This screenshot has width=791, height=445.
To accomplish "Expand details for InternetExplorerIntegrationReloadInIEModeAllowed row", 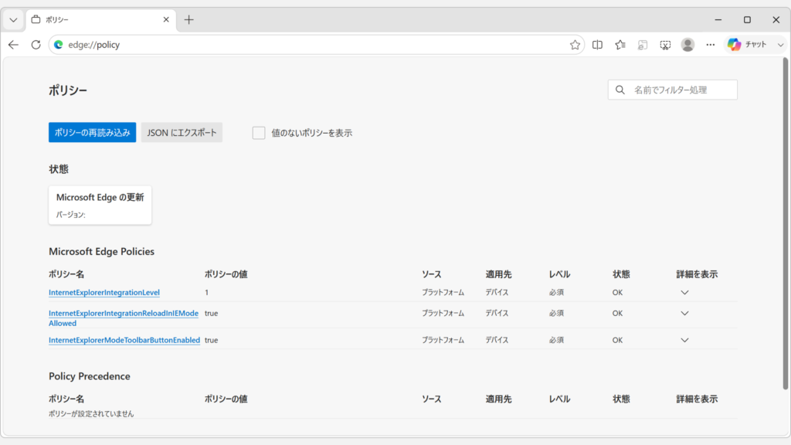I will coord(684,314).
